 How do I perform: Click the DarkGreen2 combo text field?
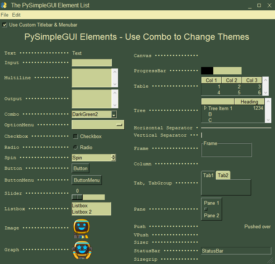(92, 114)
